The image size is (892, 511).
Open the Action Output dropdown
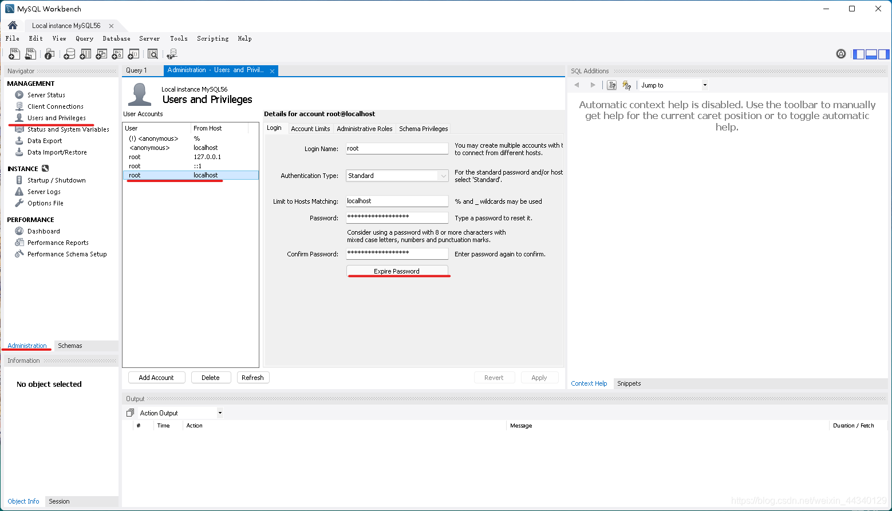point(219,413)
